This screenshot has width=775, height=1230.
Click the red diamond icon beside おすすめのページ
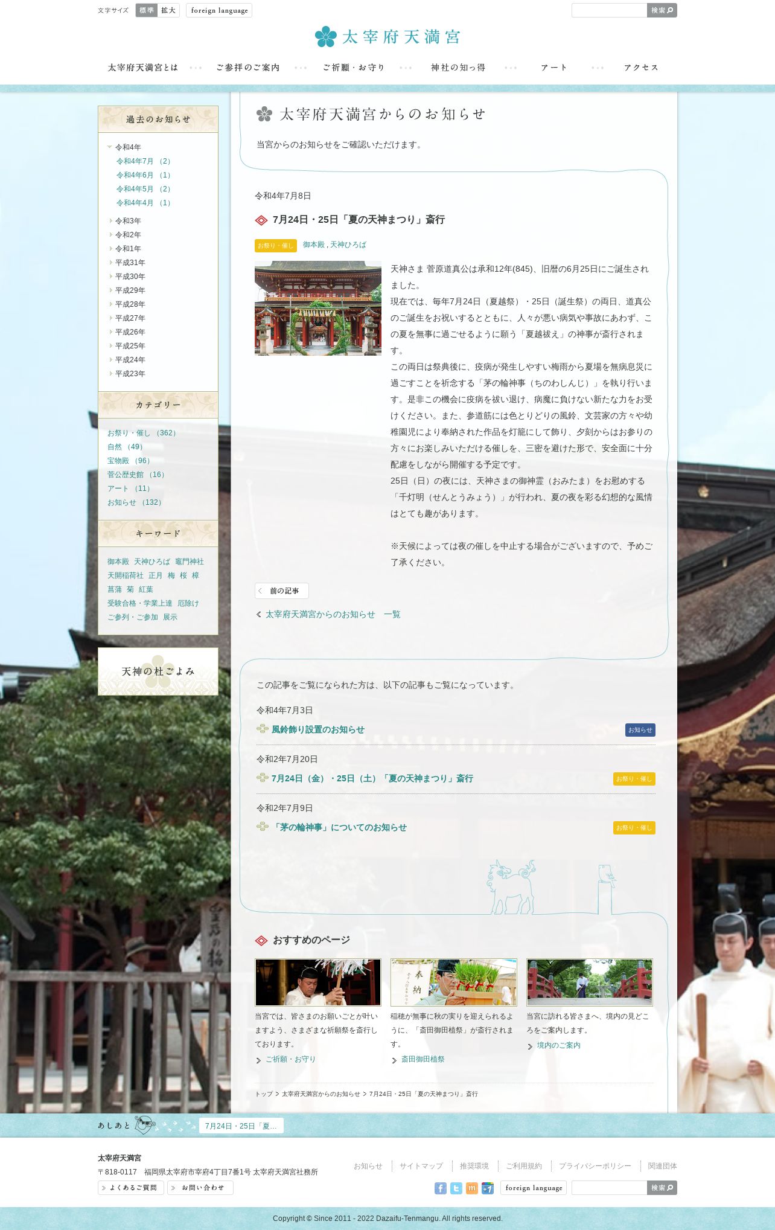(x=261, y=941)
